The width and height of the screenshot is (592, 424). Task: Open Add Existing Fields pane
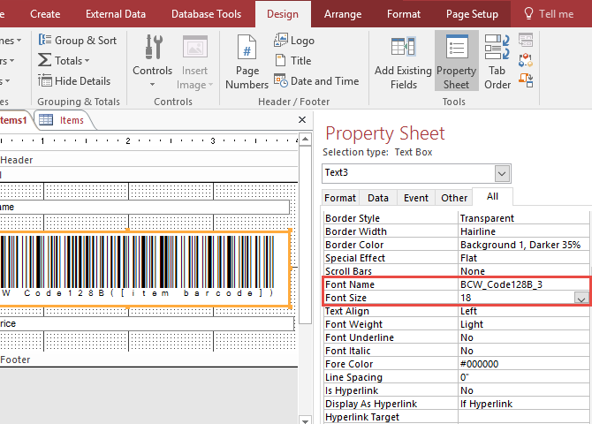tap(403, 62)
